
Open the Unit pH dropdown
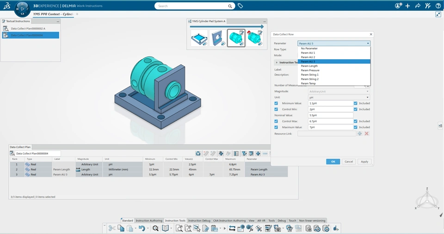click(339, 98)
